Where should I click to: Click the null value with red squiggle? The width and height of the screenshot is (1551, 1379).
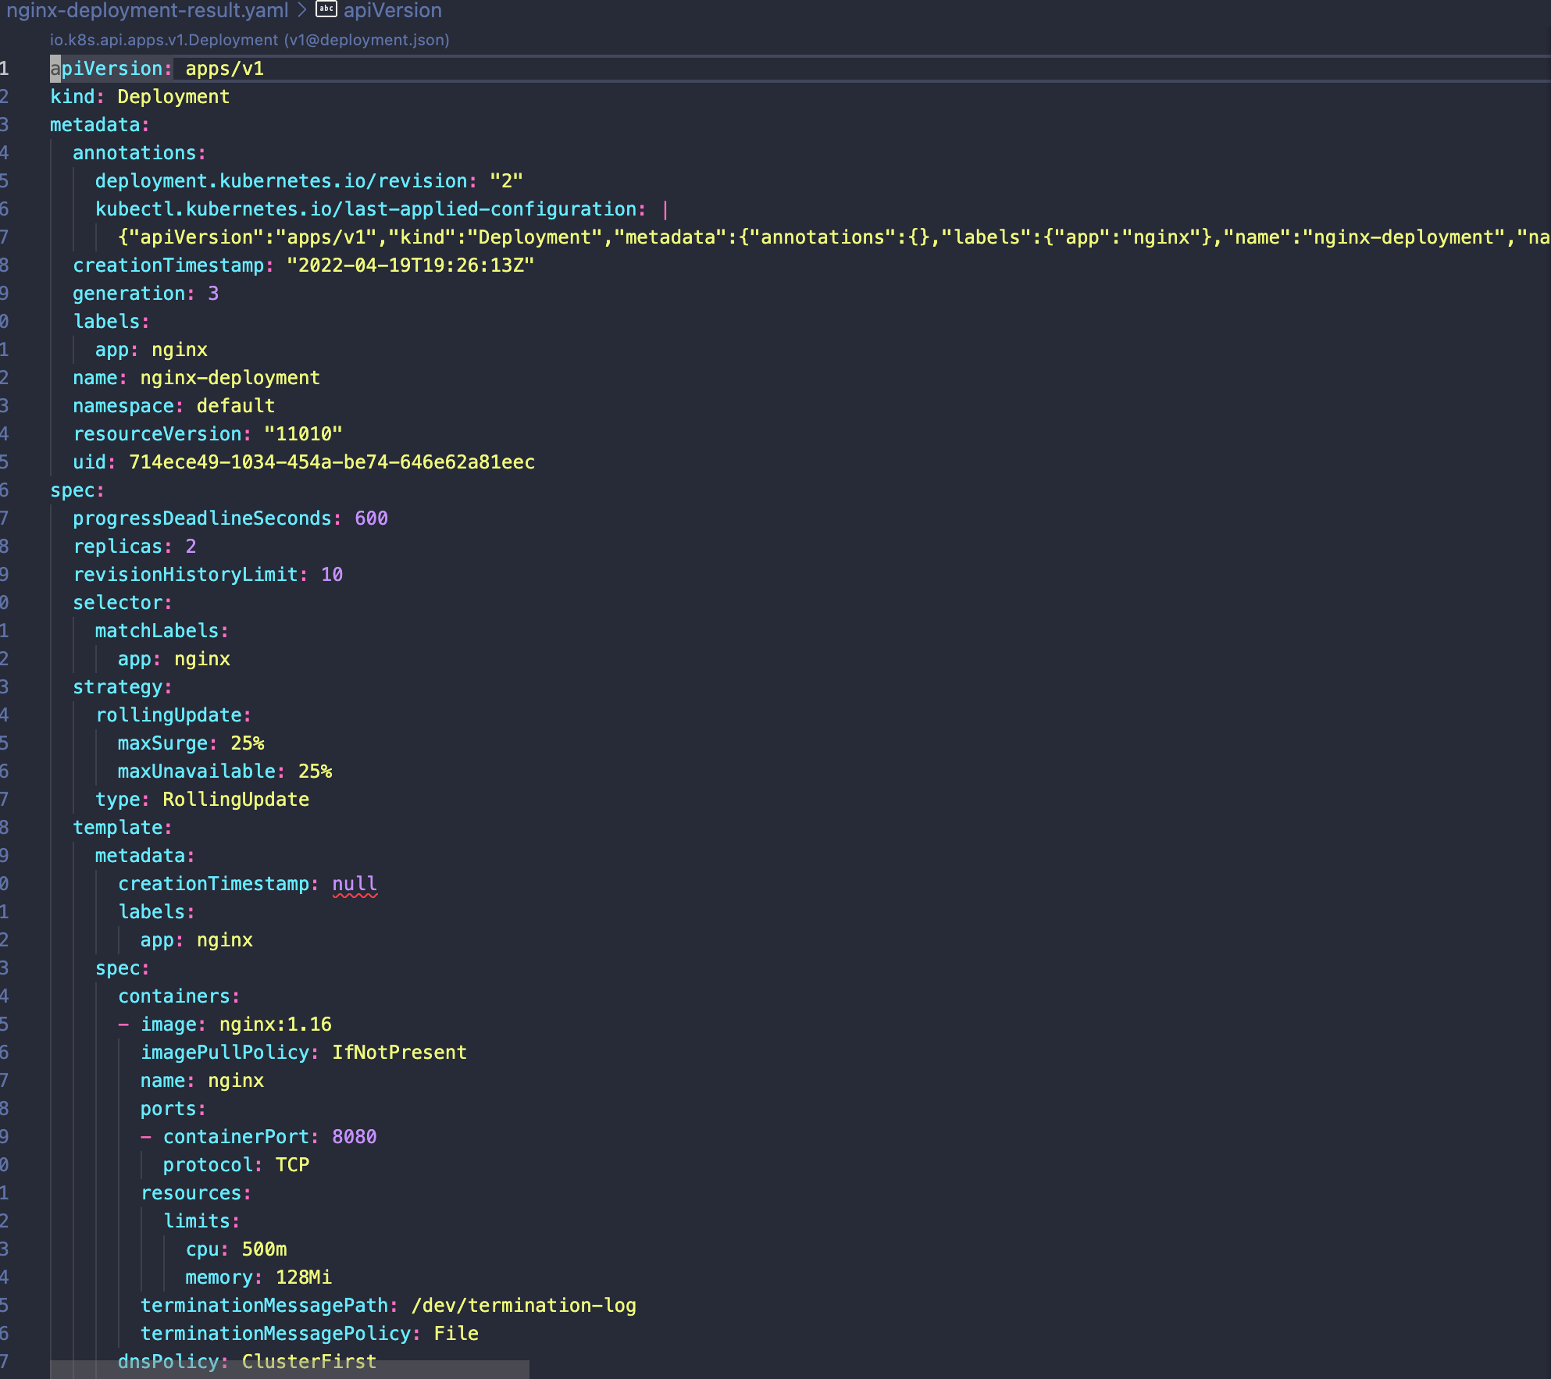355,883
